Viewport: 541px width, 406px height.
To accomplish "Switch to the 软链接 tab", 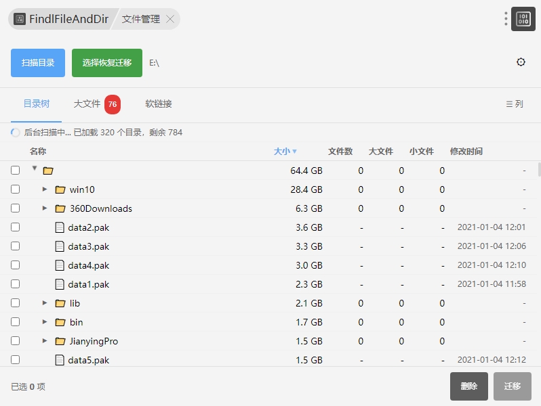I will tap(159, 104).
